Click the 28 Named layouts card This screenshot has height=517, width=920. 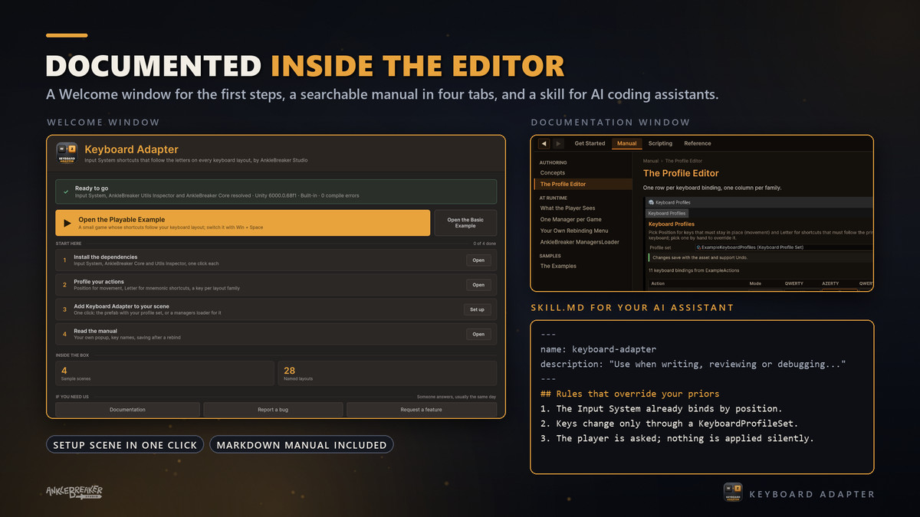point(387,373)
